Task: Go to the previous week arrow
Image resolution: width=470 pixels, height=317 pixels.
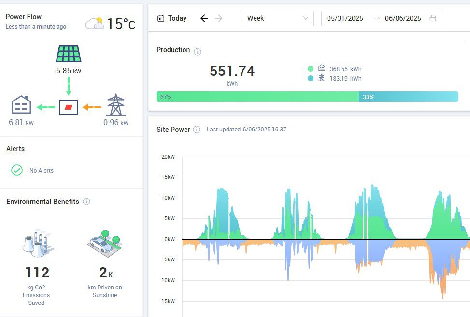Action: (204, 18)
